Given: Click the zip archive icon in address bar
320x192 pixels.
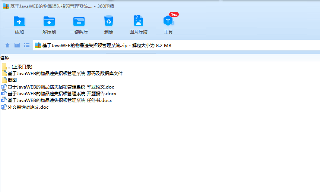Looking at the screenshot, I should tap(38, 45).
